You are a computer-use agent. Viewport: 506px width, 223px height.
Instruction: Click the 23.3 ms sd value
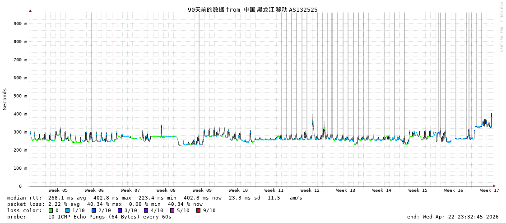(245, 198)
